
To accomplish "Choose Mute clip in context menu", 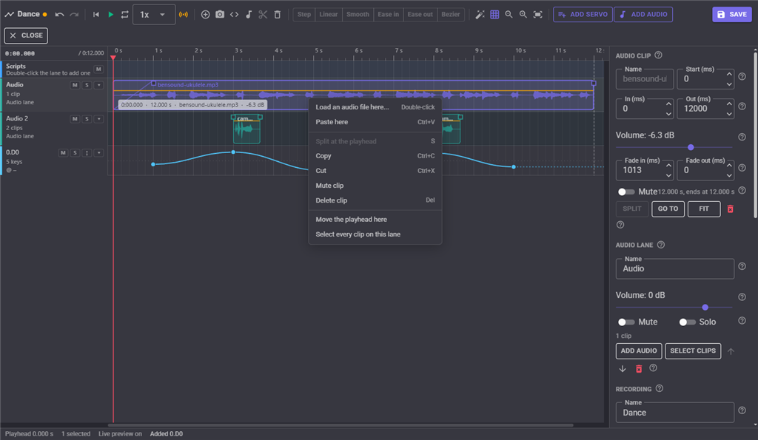I will click(x=375, y=186).
